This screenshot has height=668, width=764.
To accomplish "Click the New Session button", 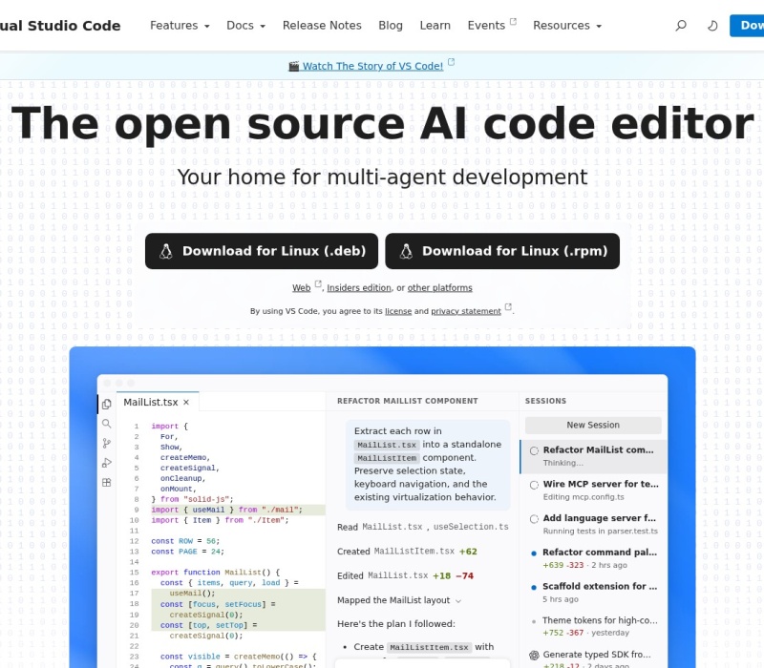I will (593, 425).
